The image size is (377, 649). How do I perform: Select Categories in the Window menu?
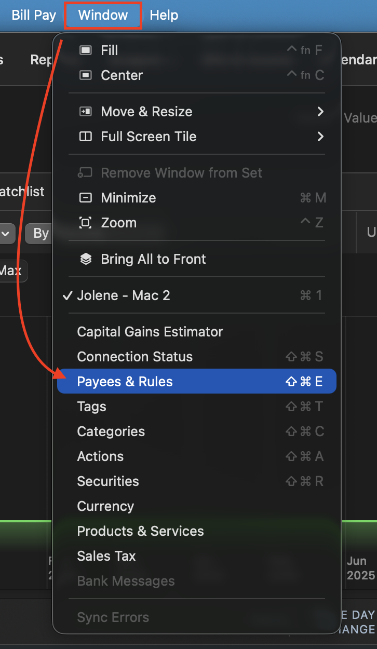tap(111, 431)
